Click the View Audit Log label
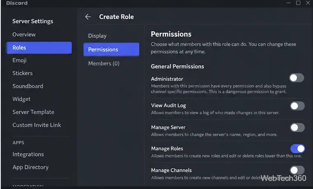This screenshot has height=189, width=313. (168, 105)
